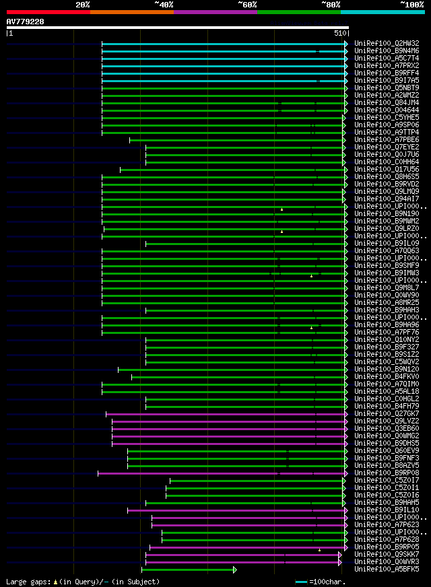Screen dimensions: 431x587
Task: Pick the UniRef100_Q94AI7 label
Action: coord(387,199)
